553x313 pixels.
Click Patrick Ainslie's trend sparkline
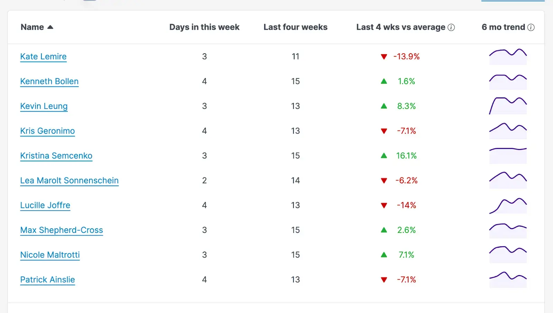(508, 279)
